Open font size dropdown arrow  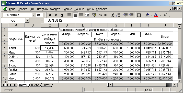44,15
